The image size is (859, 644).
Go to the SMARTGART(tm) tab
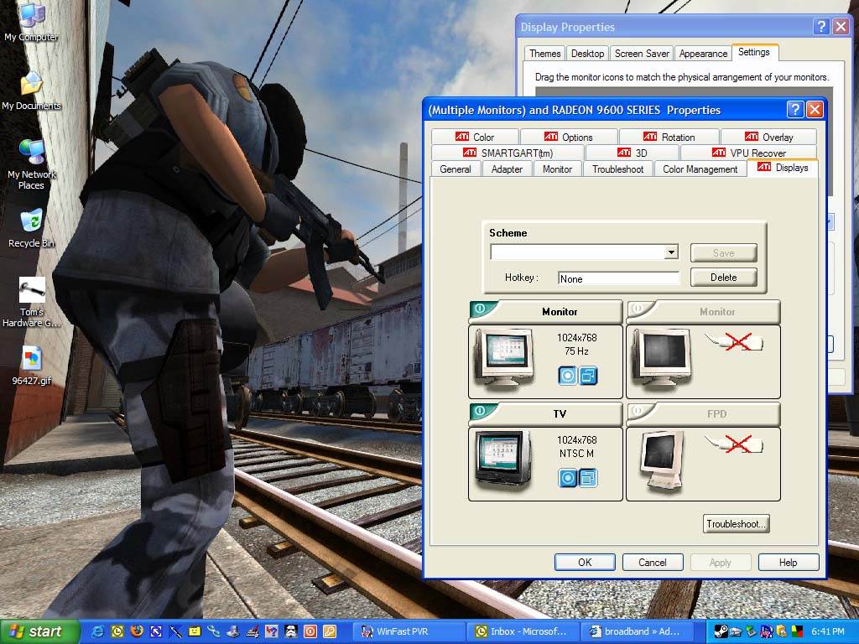(x=508, y=153)
